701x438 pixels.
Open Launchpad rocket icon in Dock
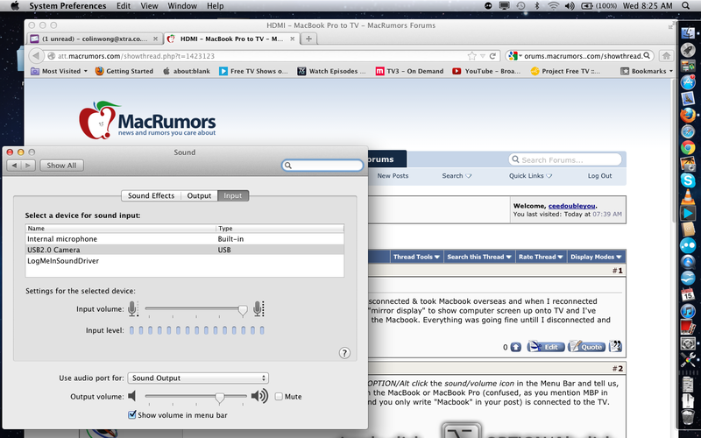coord(688,49)
